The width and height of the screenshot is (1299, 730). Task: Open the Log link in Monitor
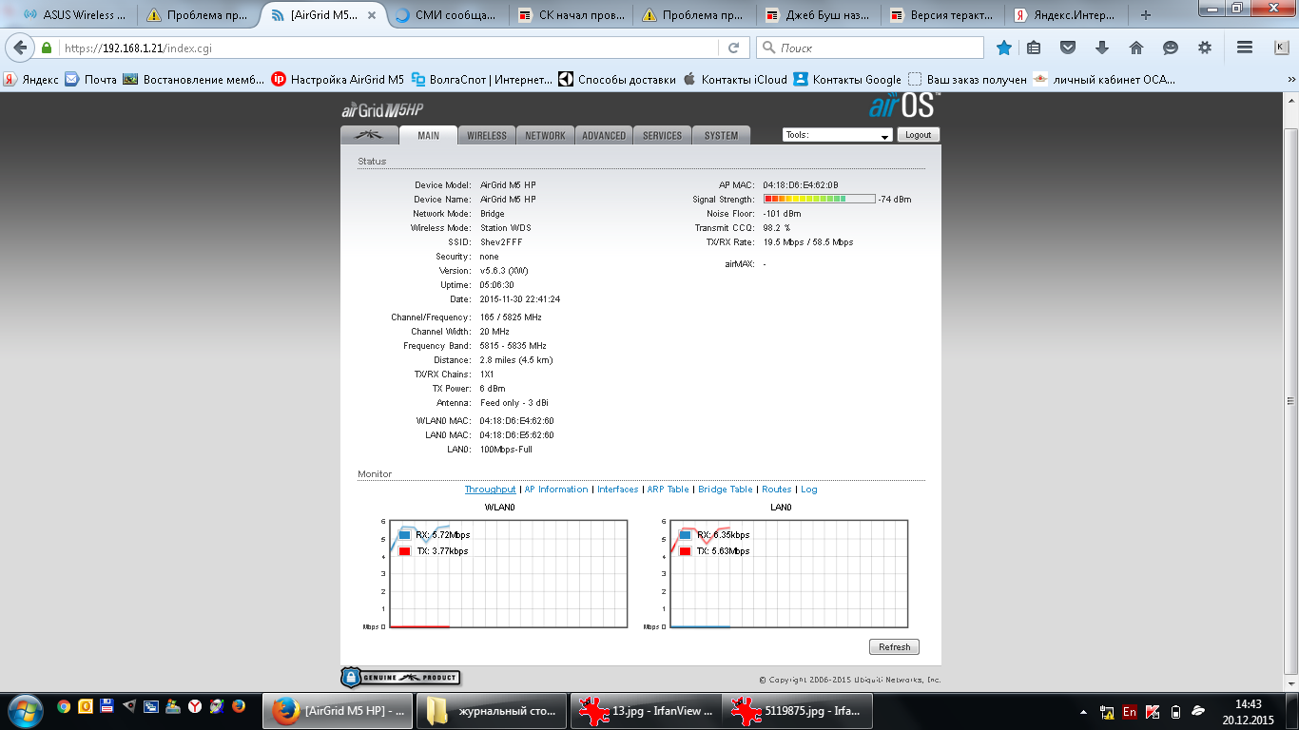[808, 490]
